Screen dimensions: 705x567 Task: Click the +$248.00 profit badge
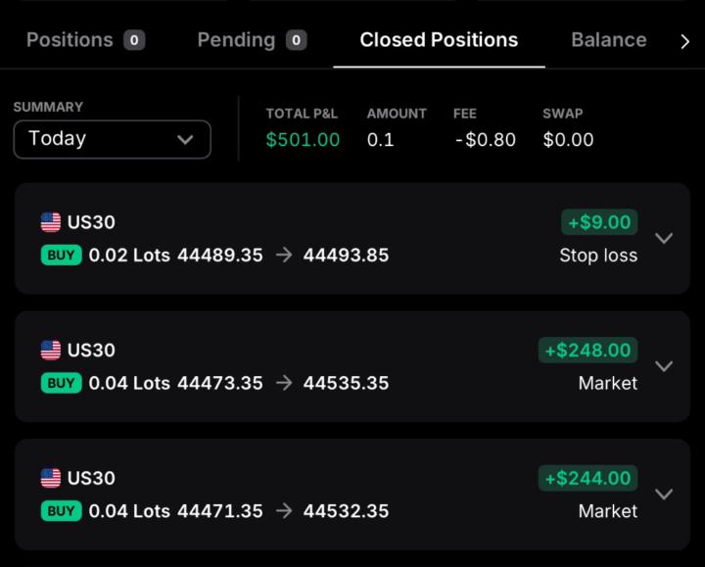tap(587, 351)
